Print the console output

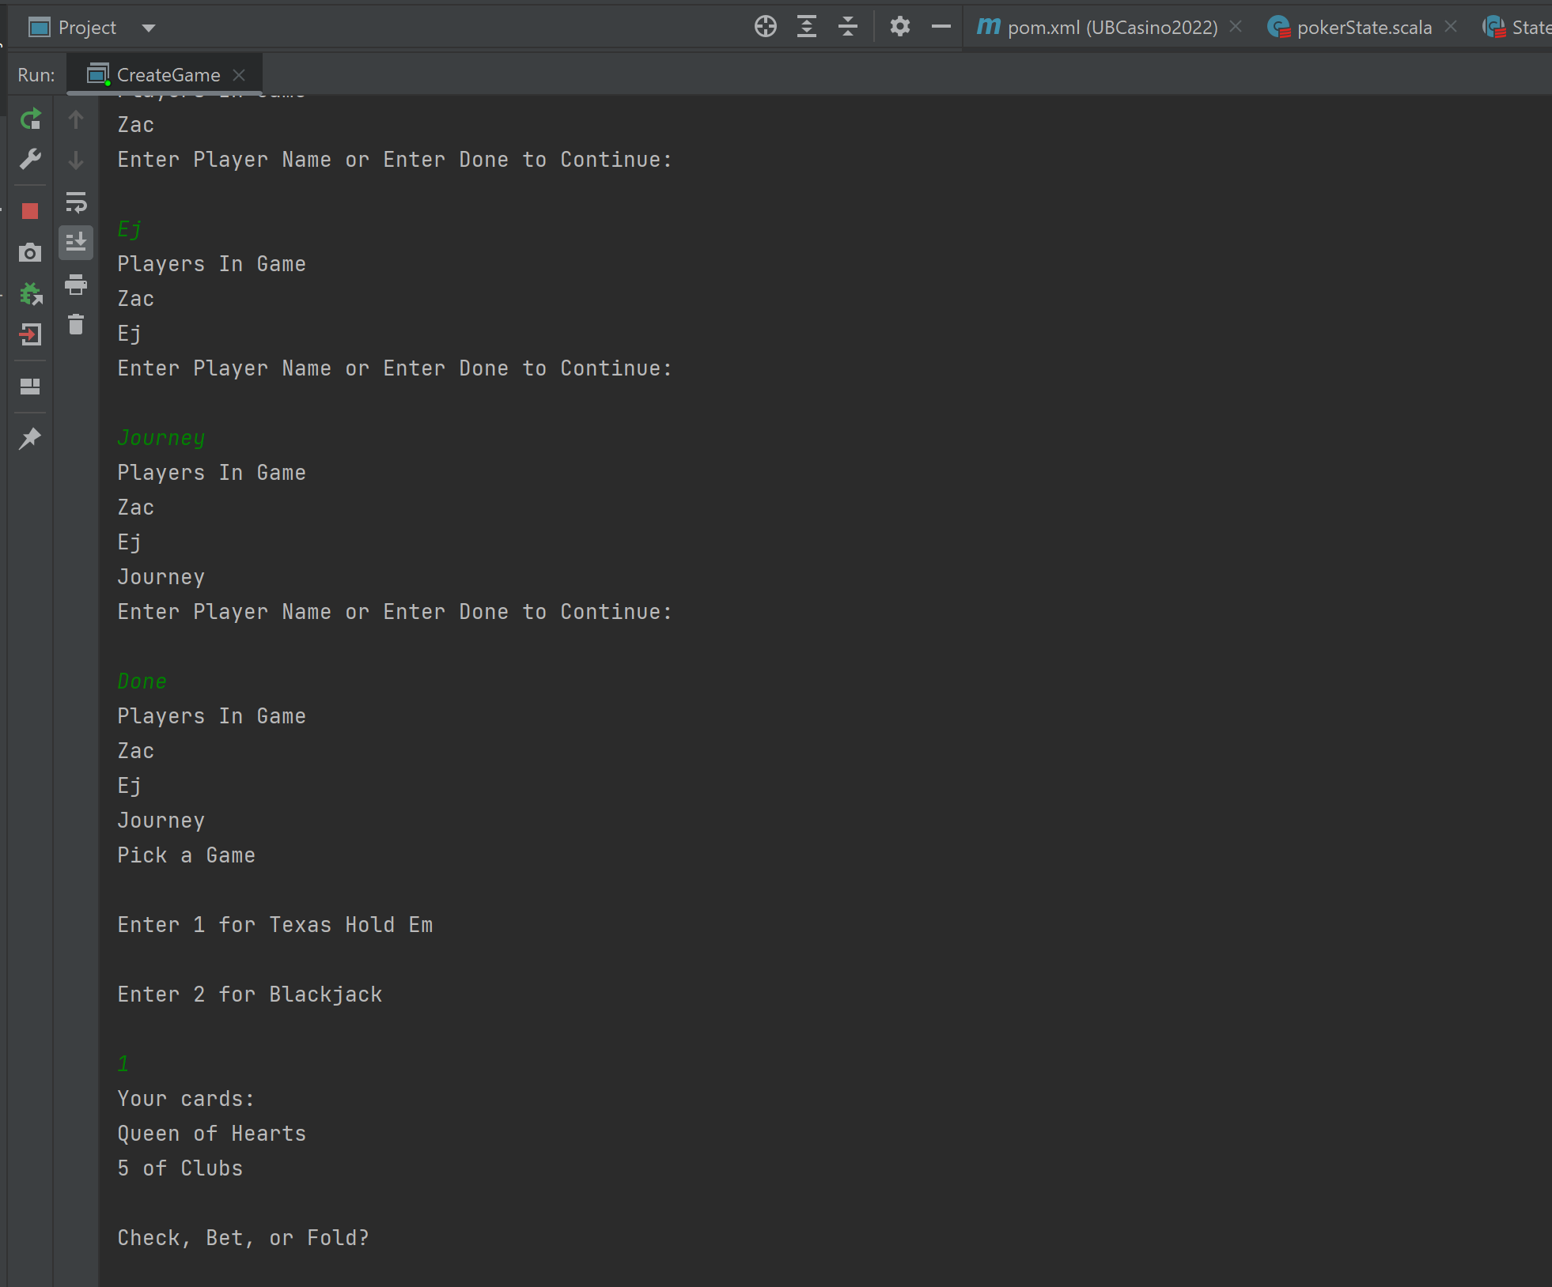[x=76, y=285]
